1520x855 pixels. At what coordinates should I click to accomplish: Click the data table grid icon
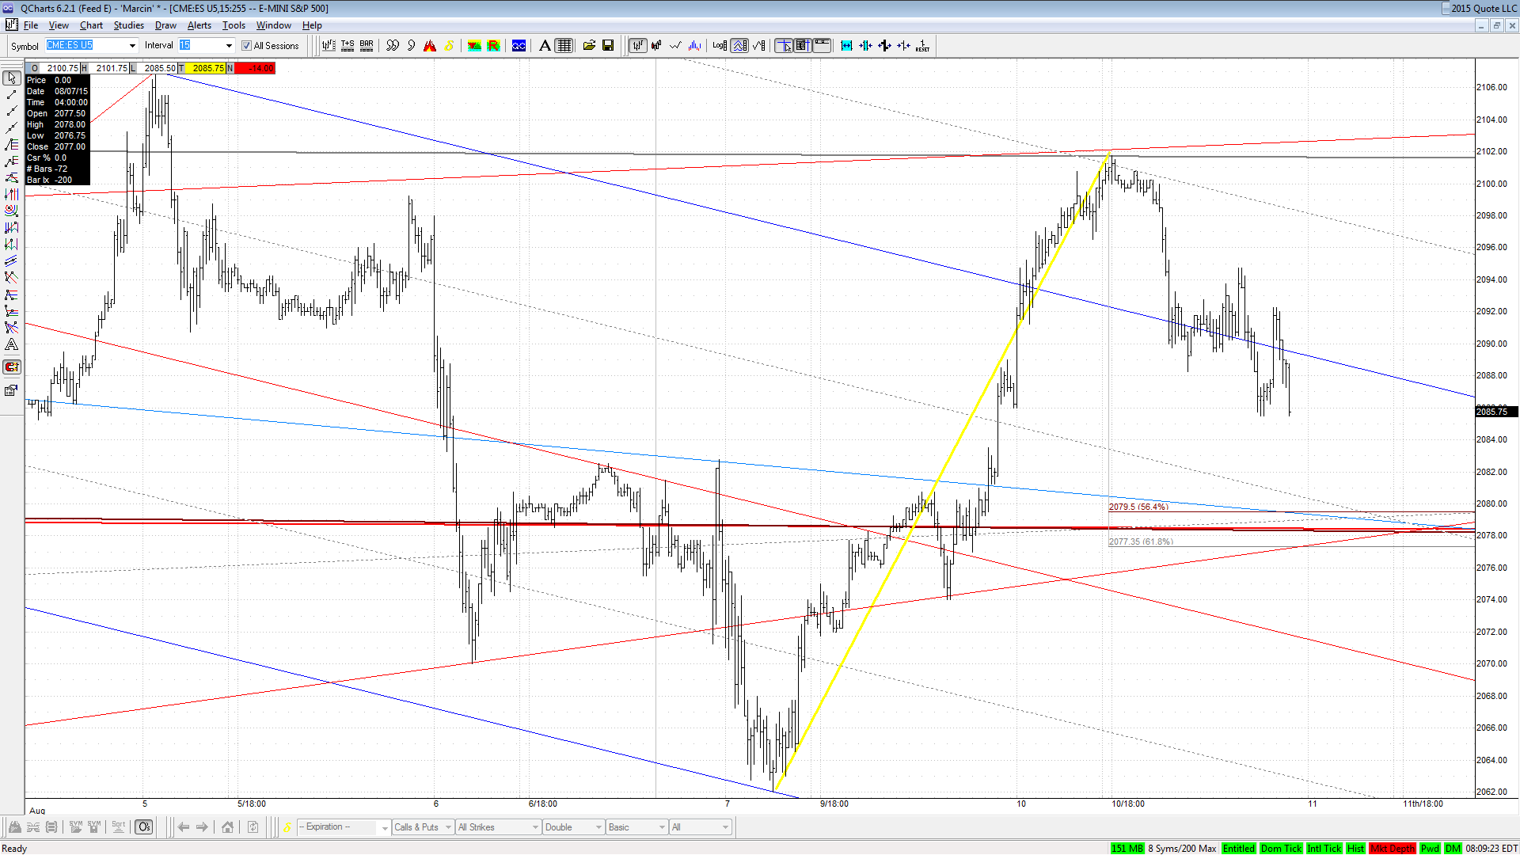point(564,46)
